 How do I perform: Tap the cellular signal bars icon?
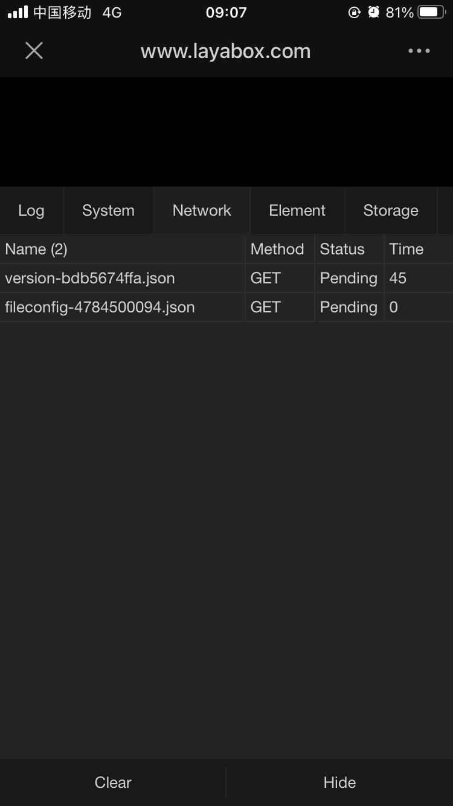(x=18, y=12)
